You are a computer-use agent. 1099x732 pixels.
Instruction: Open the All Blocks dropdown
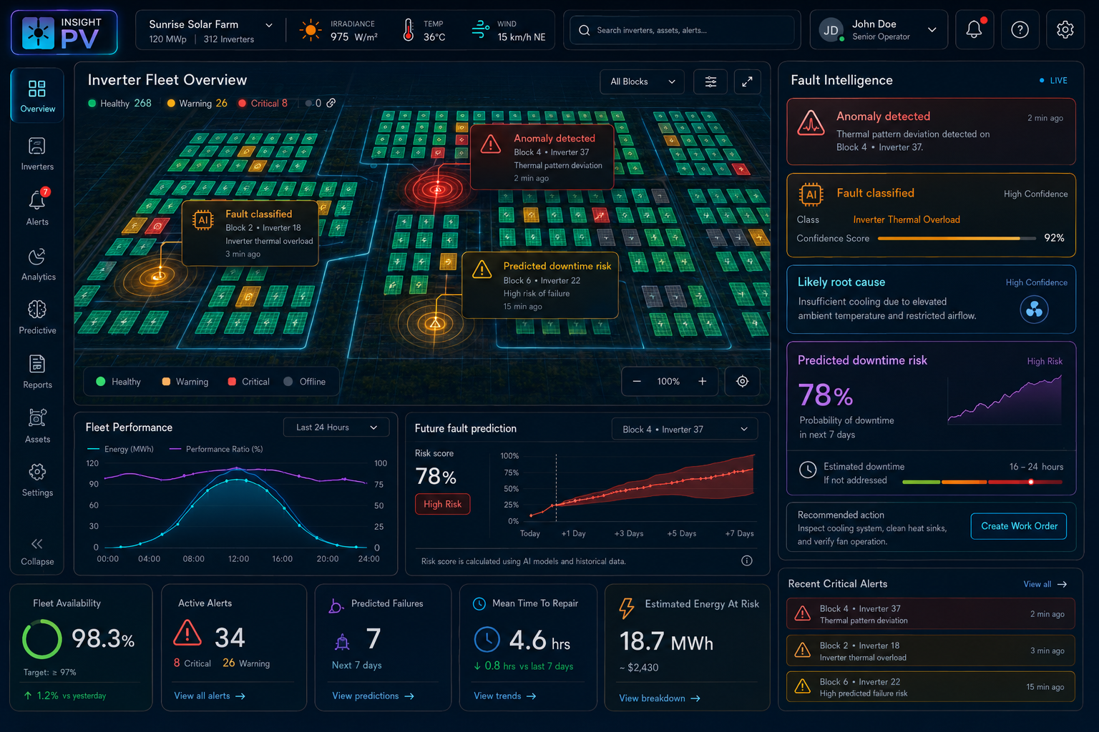(x=642, y=81)
